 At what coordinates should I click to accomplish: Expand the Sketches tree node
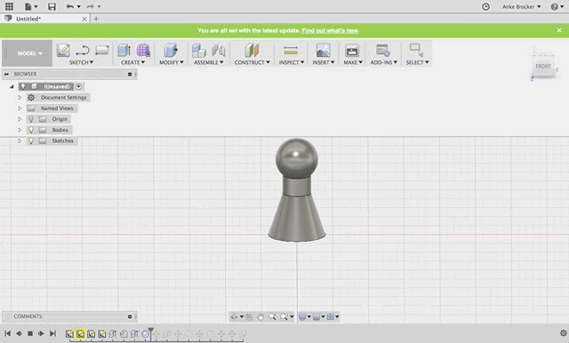coord(20,140)
